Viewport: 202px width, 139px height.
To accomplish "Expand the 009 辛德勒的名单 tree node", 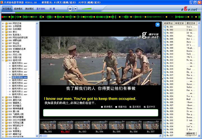I will click(3, 49).
